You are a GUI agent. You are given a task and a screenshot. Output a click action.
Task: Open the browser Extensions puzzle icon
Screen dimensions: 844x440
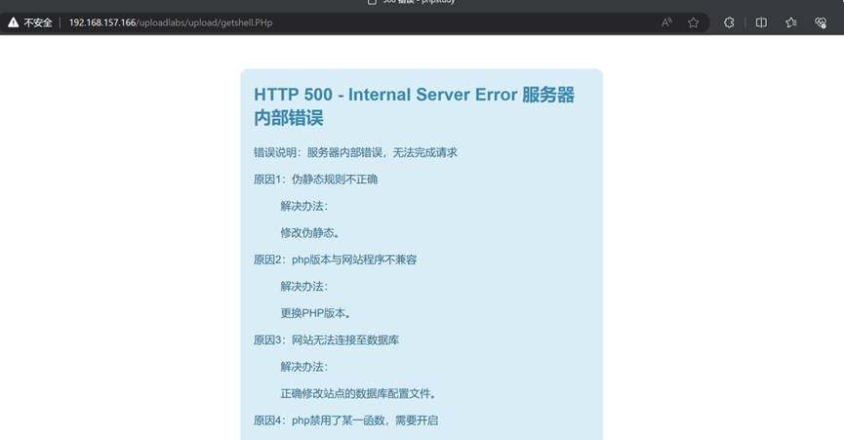(729, 22)
